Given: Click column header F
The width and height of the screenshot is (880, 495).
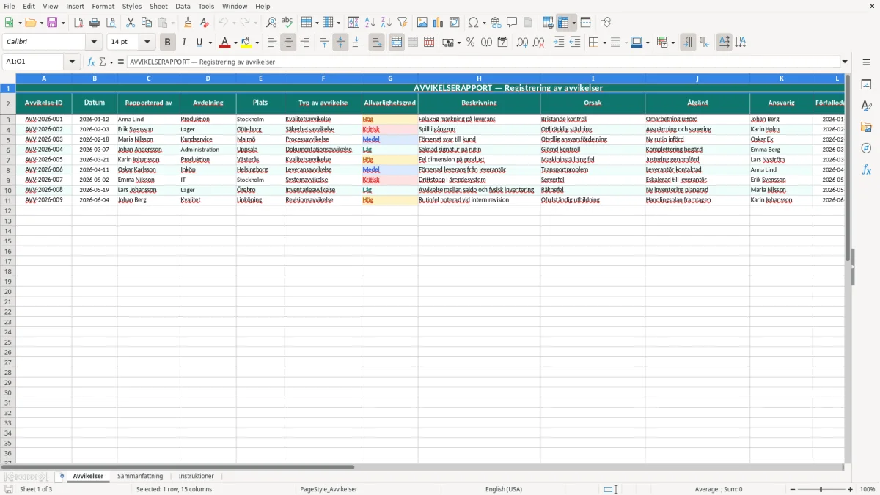Looking at the screenshot, I should pyautogui.click(x=323, y=78).
